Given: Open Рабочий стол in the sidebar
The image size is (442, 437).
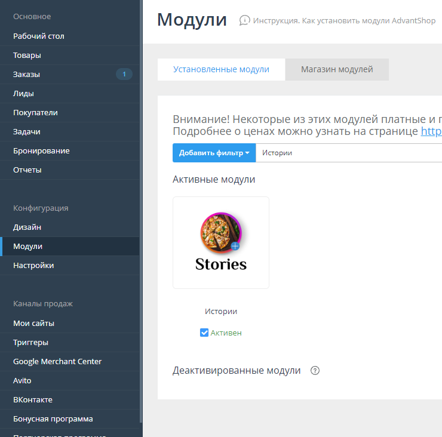Looking at the screenshot, I should [39, 36].
